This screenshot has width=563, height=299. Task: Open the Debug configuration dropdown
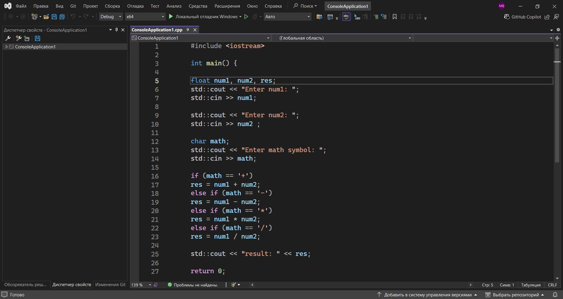[111, 17]
